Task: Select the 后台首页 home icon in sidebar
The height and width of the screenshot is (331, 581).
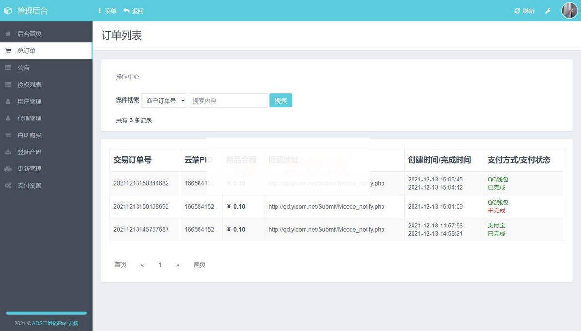Action: tap(7, 33)
